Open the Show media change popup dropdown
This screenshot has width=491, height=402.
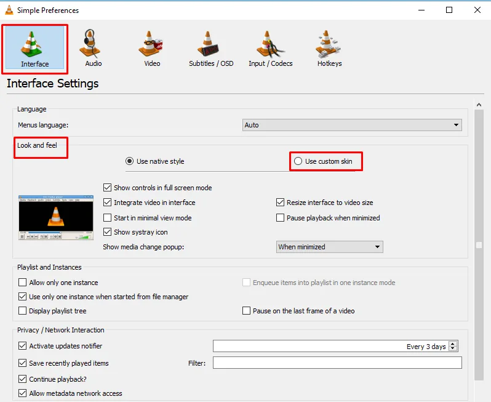[329, 247]
